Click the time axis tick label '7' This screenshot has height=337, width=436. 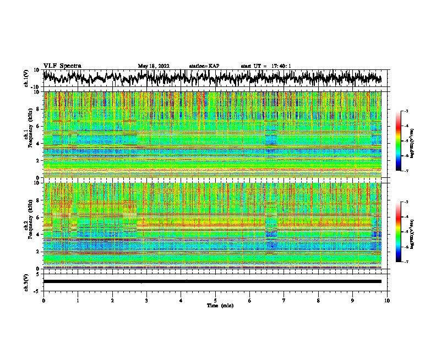pos(284,301)
